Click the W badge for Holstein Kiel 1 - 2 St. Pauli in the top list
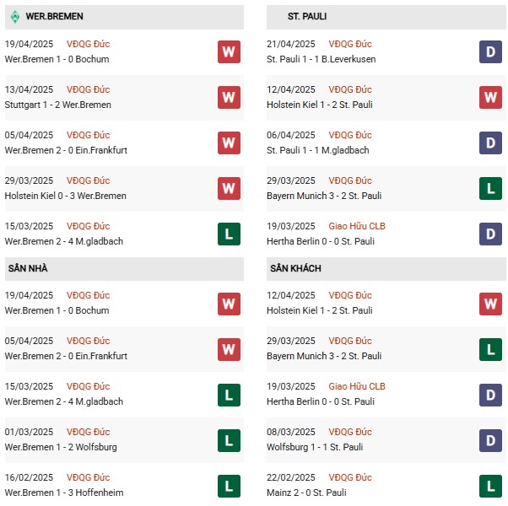The image size is (508, 506). [490, 97]
